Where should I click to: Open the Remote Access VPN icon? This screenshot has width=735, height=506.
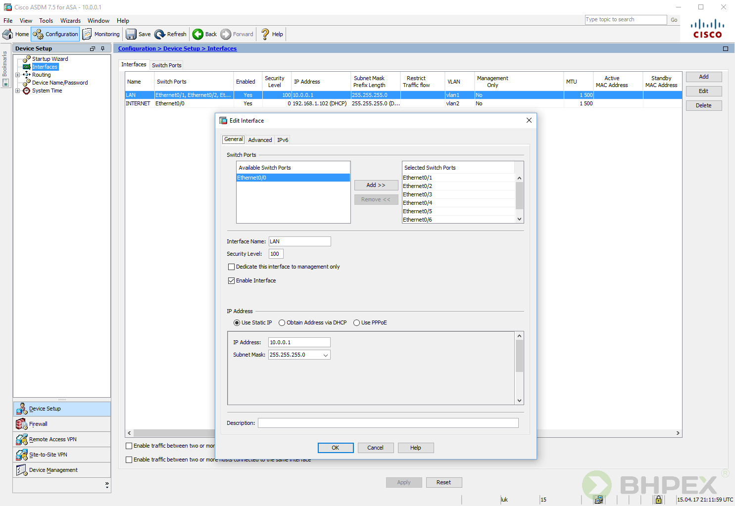point(21,439)
